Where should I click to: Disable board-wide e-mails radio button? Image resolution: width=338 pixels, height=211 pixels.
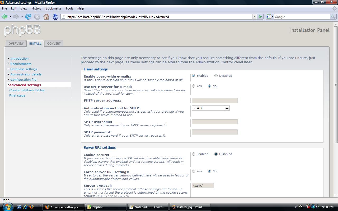point(216,76)
